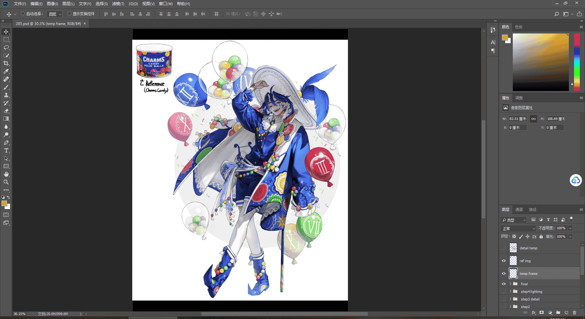Click the hue slider strip in color panel
Viewport: 585px width, 319px height.
[577, 62]
